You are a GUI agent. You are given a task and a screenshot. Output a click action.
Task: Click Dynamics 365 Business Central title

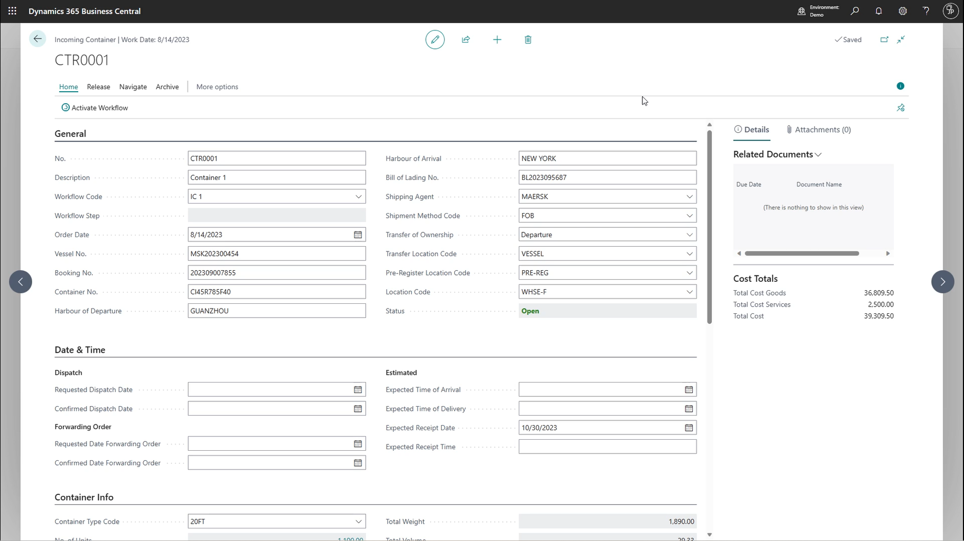84,11
